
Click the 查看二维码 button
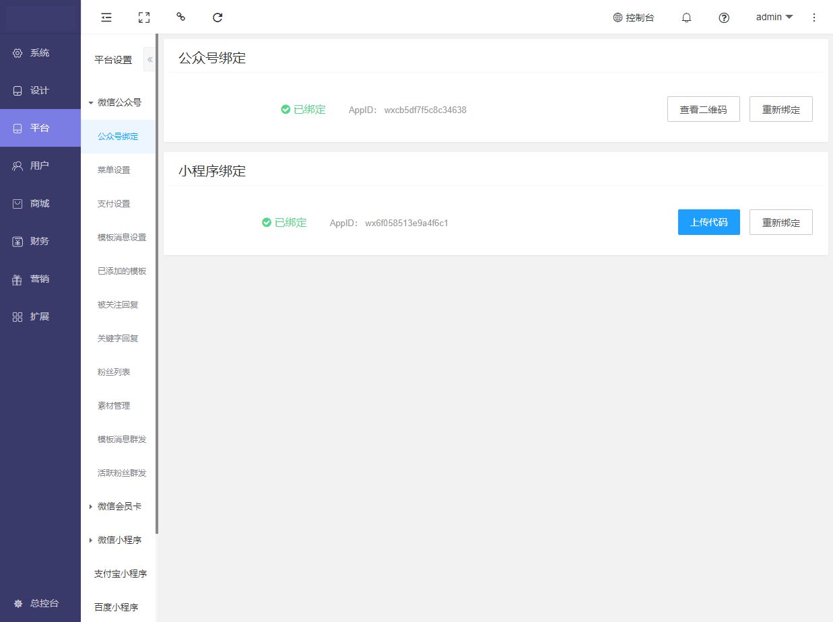[x=703, y=109]
